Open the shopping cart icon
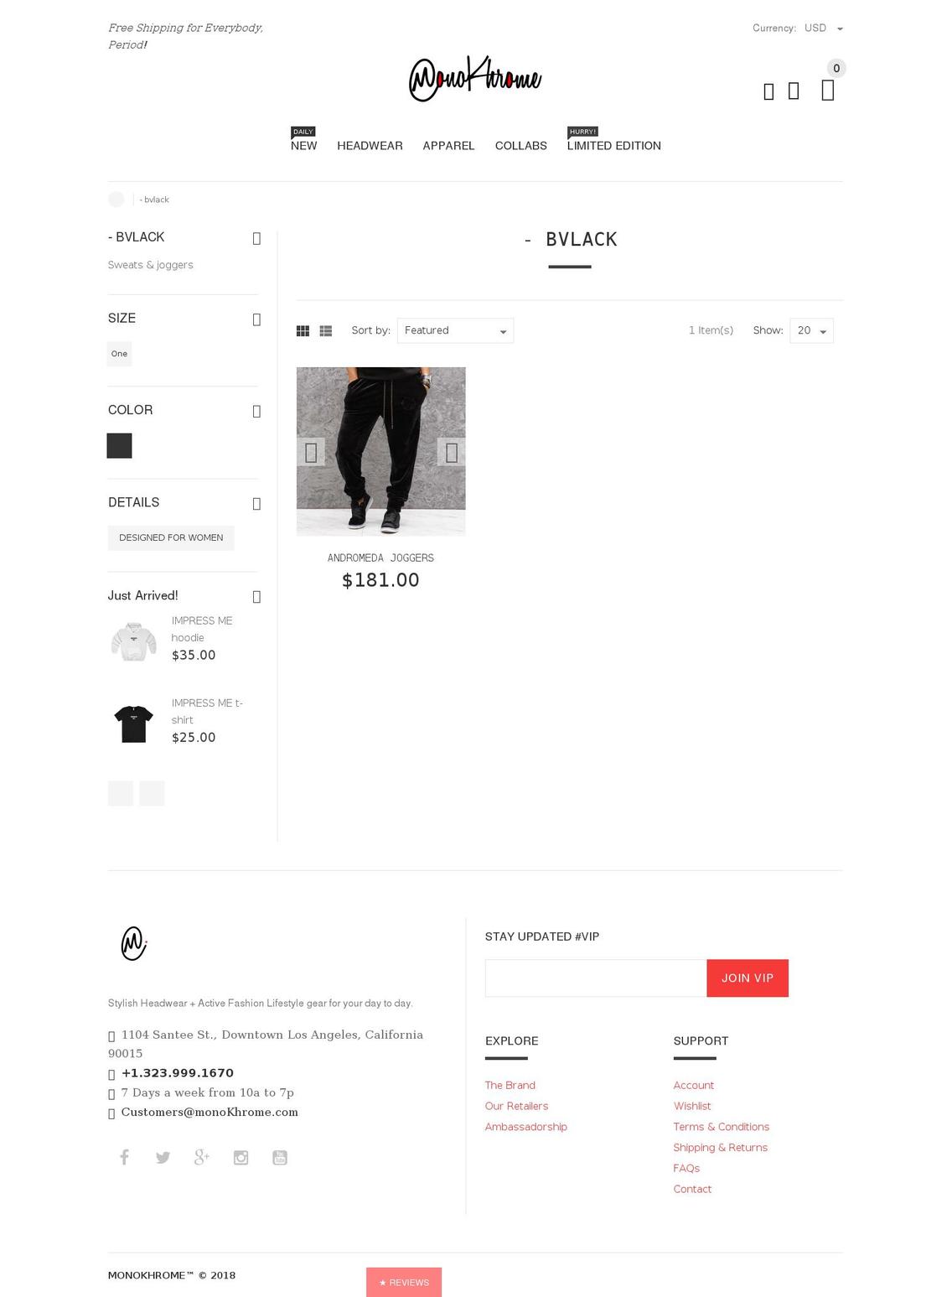 (x=828, y=91)
